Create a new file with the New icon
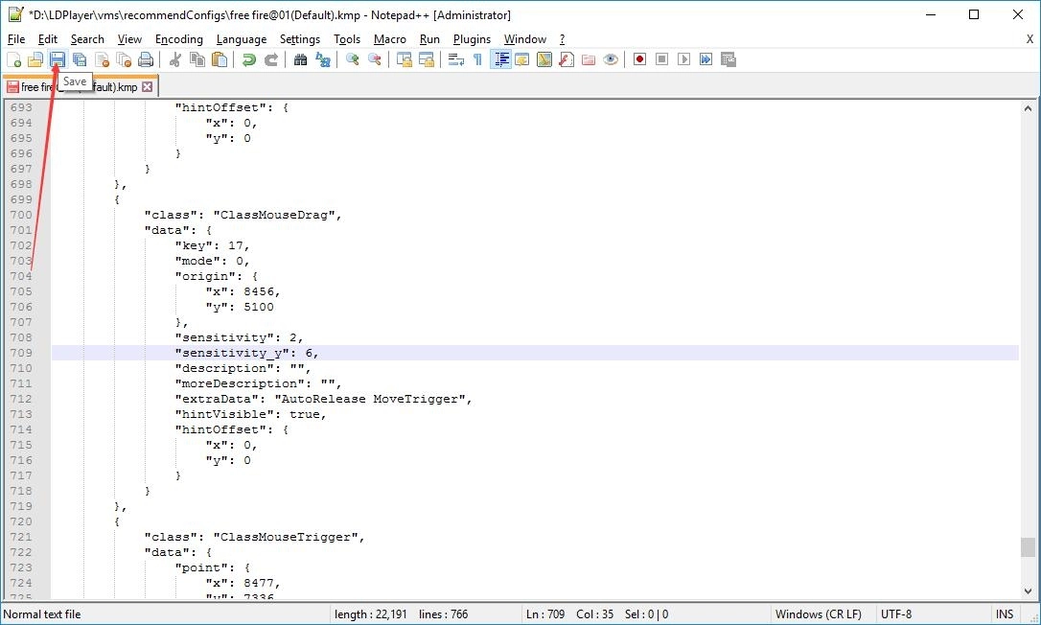 [13, 59]
